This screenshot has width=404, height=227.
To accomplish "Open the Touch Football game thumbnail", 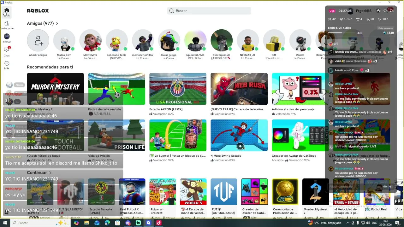I will 55,135.
